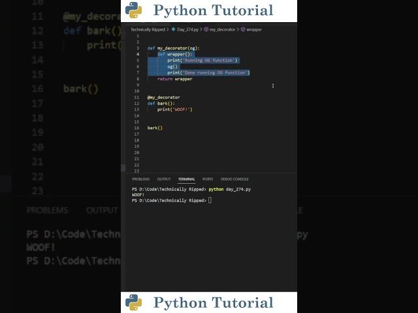The width and height of the screenshot is (418, 313).
Task: Click the 'bark()' call on line 16
Action: (155, 128)
